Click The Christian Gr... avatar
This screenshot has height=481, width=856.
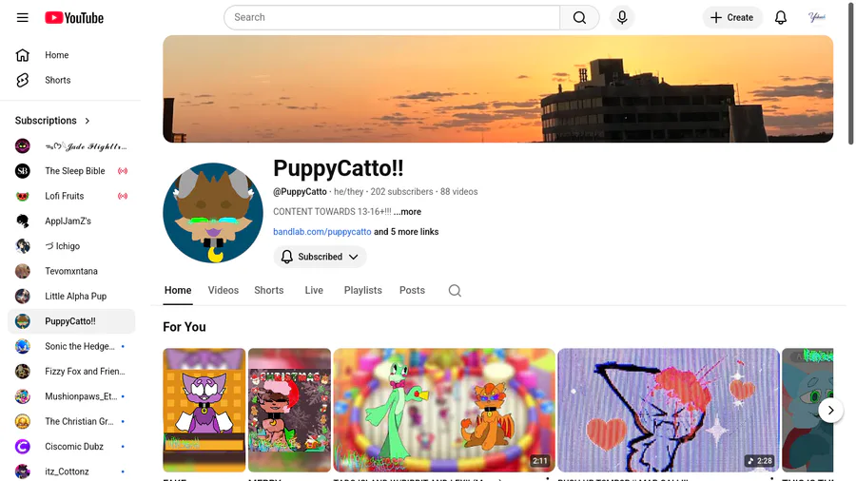(x=23, y=421)
